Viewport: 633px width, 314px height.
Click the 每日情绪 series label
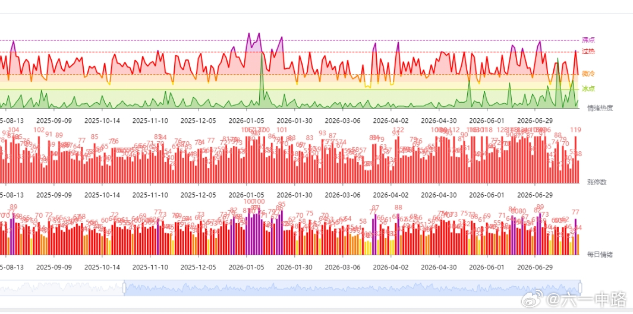tap(600, 254)
